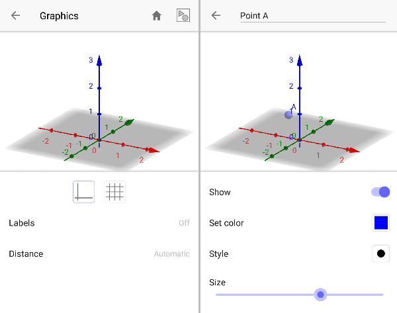The width and height of the screenshot is (397, 313).
Task: Click the Style label row
Action: coord(219,253)
